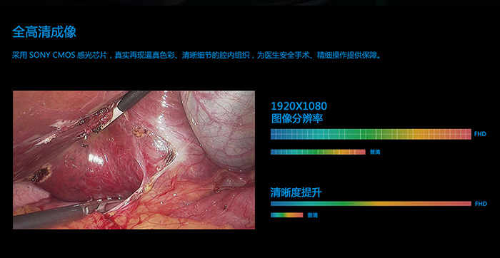Click the SONY CMOS description sentence
Screen dimensions: 500x258
(196, 56)
